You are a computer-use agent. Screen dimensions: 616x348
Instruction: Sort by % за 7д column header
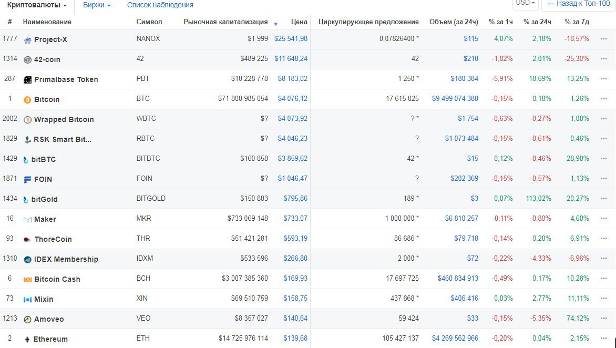tap(577, 22)
